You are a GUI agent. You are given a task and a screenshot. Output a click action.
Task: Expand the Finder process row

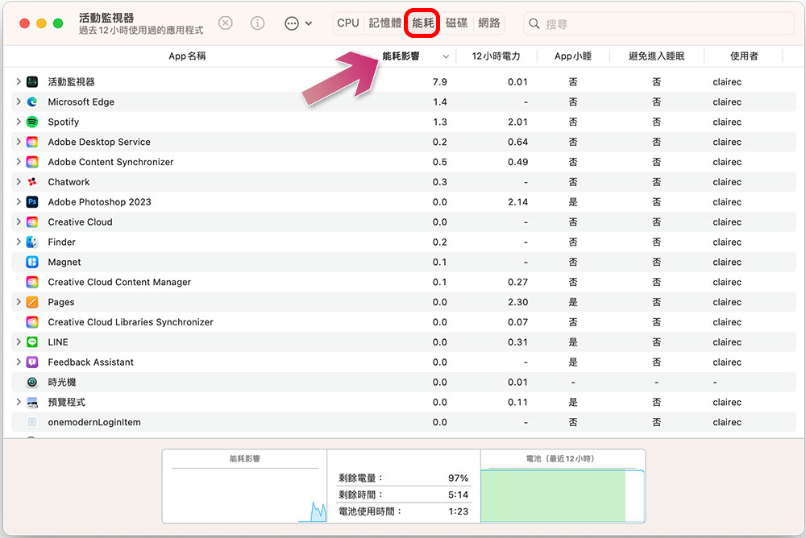(x=18, y=242)
